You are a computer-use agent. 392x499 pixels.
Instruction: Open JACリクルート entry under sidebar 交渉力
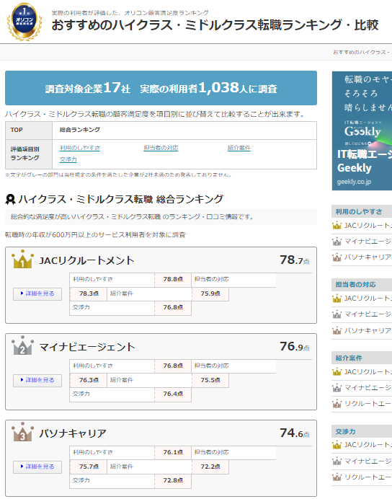pyautogui.click(x=367, y=445)
